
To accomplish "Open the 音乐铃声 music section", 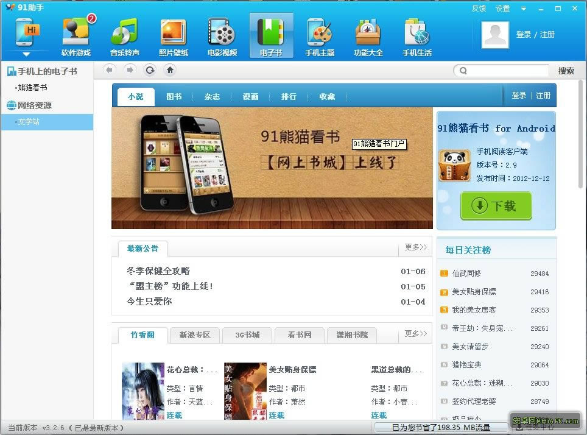I will [x=125, y=37].
